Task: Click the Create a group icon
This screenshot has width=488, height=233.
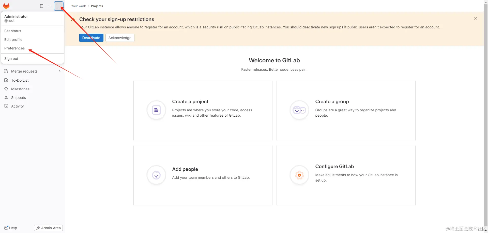Action: pyautogui.click(x=299, y=110)
